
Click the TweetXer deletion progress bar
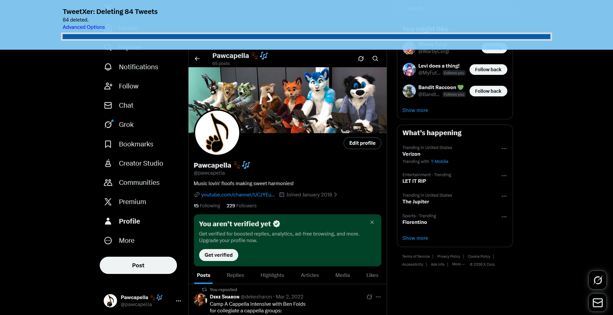306,37
